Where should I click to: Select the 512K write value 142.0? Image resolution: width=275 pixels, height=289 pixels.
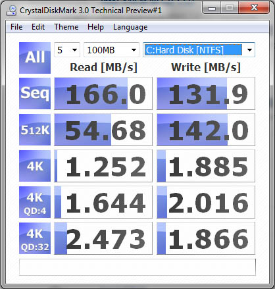coord(206,130)
